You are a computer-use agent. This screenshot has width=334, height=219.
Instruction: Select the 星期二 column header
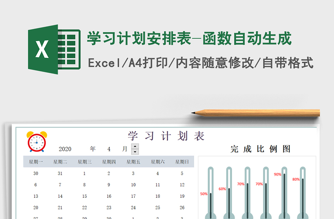tap(60, 162)
